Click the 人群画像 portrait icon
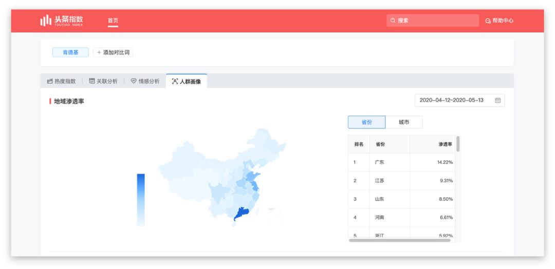555x269 pixels. (x=175, y=81)
